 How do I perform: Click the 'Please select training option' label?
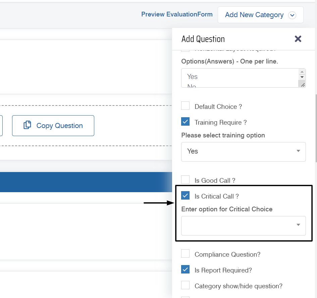[223, 135]
